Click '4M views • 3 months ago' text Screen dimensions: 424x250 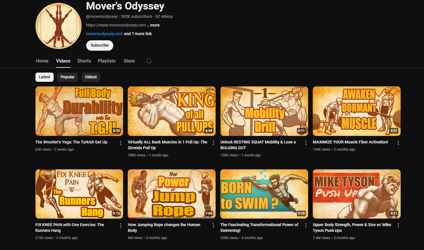pyautogui.click(x=147, y=238)
